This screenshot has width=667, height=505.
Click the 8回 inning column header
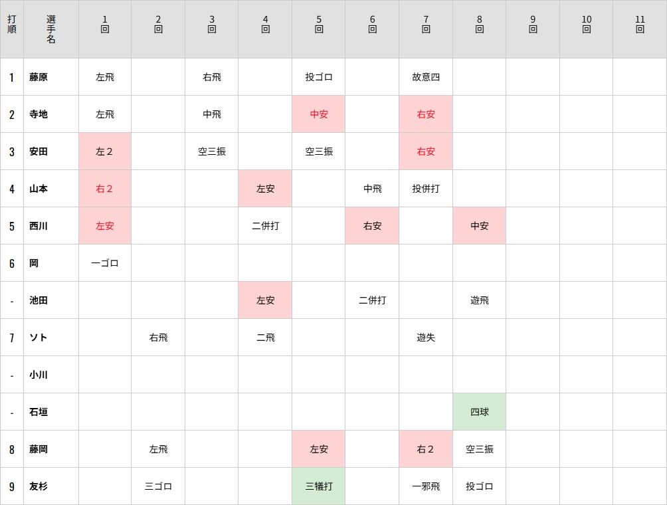[x=480, y=24]
